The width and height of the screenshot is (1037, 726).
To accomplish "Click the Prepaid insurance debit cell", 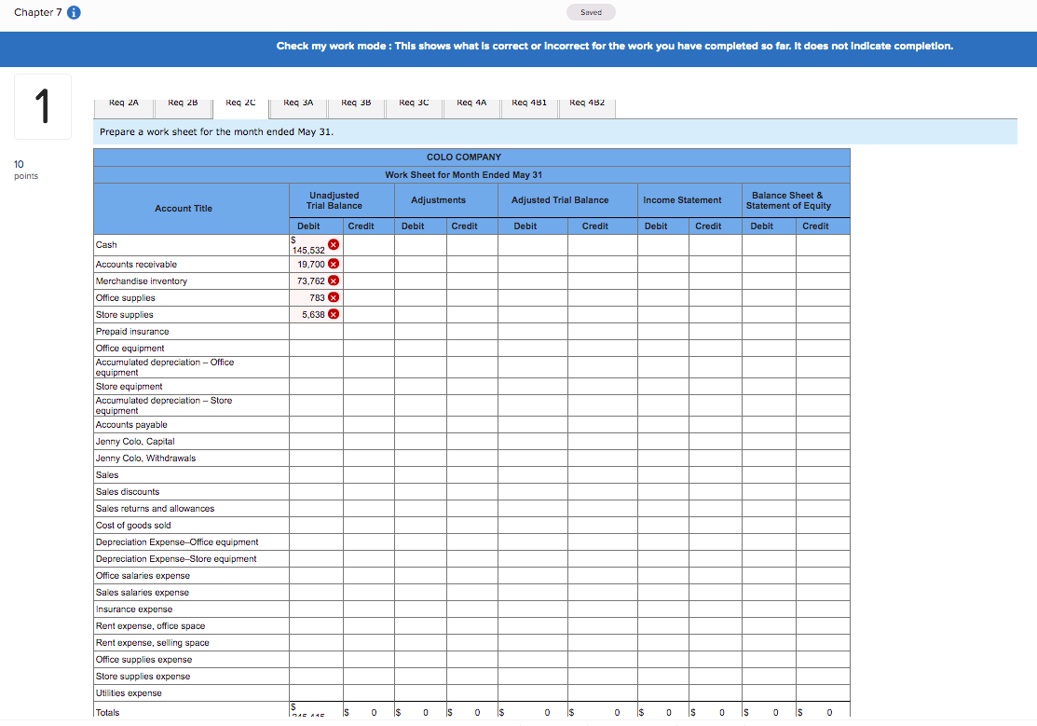I will pos(315,331).
